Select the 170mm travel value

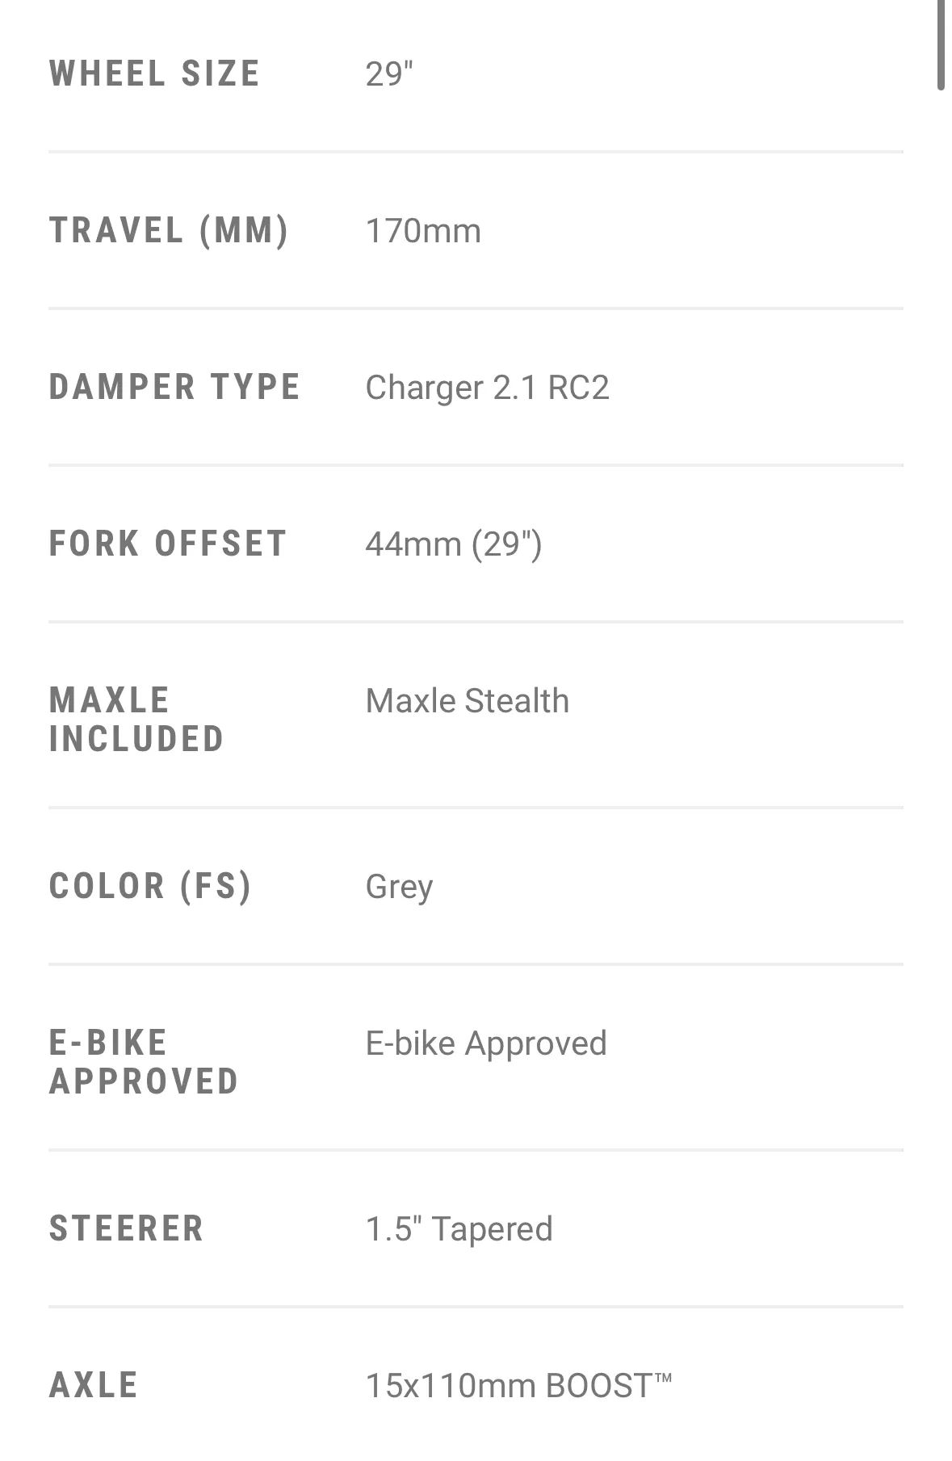[x=423, y=231]
